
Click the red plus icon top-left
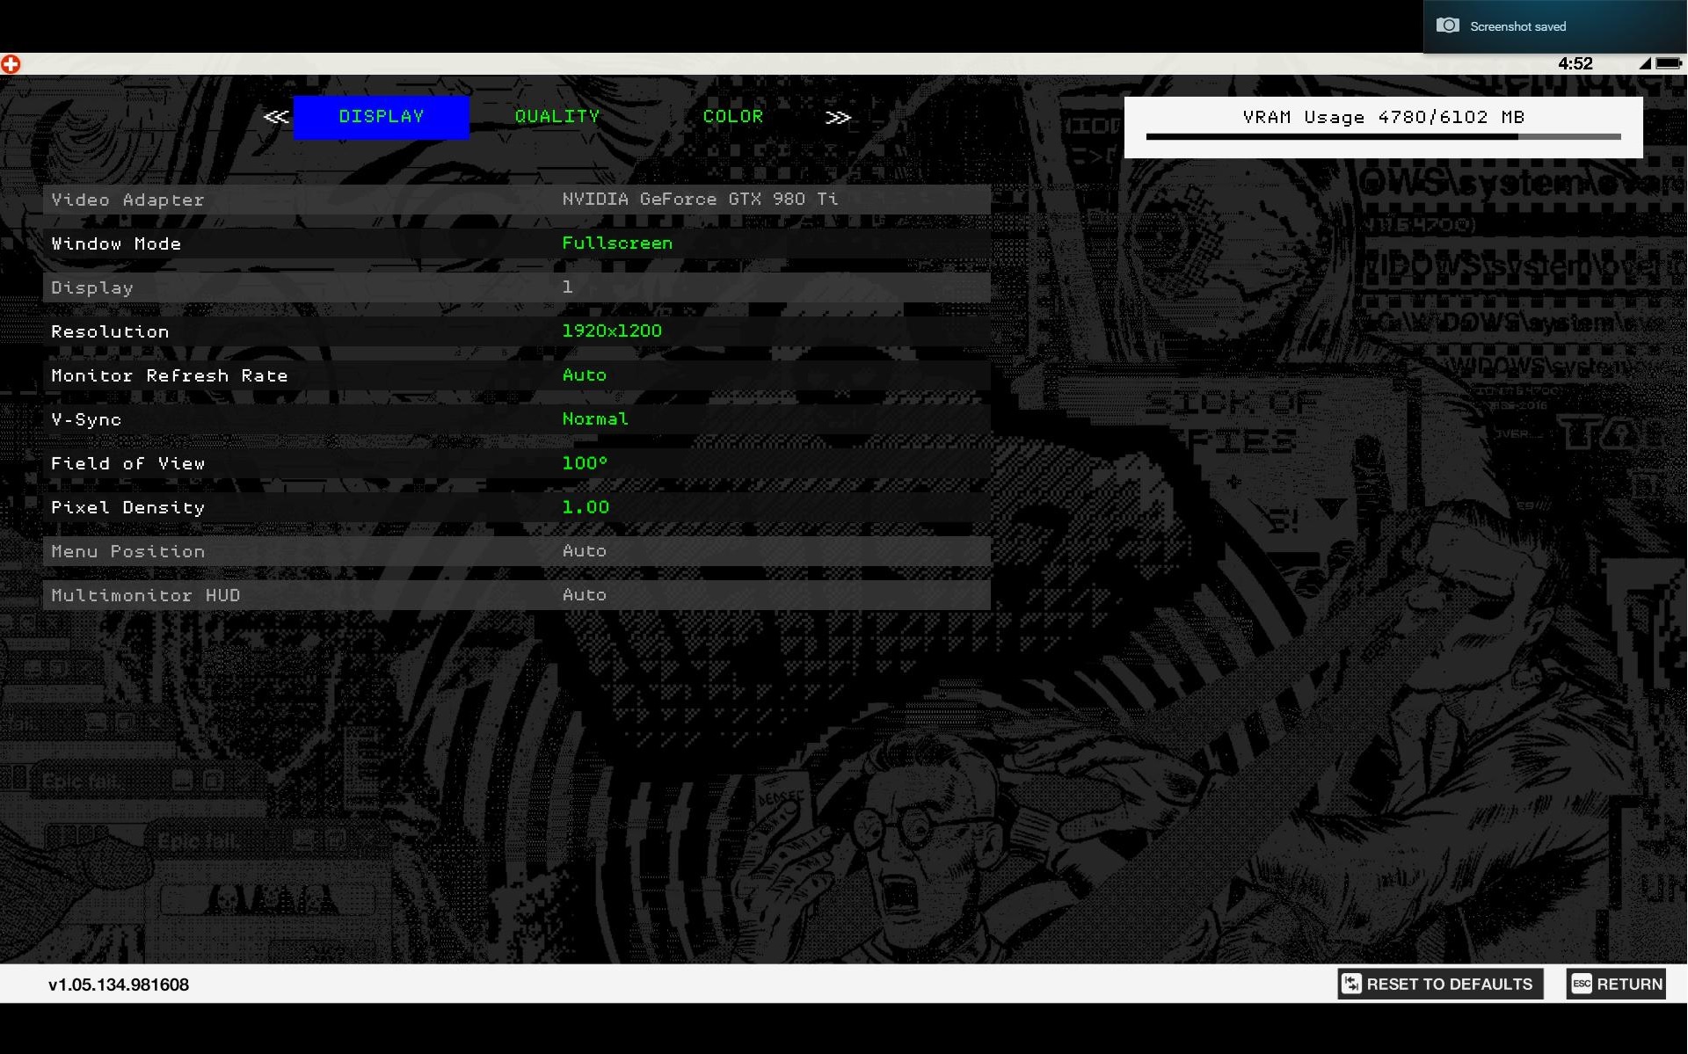pyautogui.click(x=11, y=64)
